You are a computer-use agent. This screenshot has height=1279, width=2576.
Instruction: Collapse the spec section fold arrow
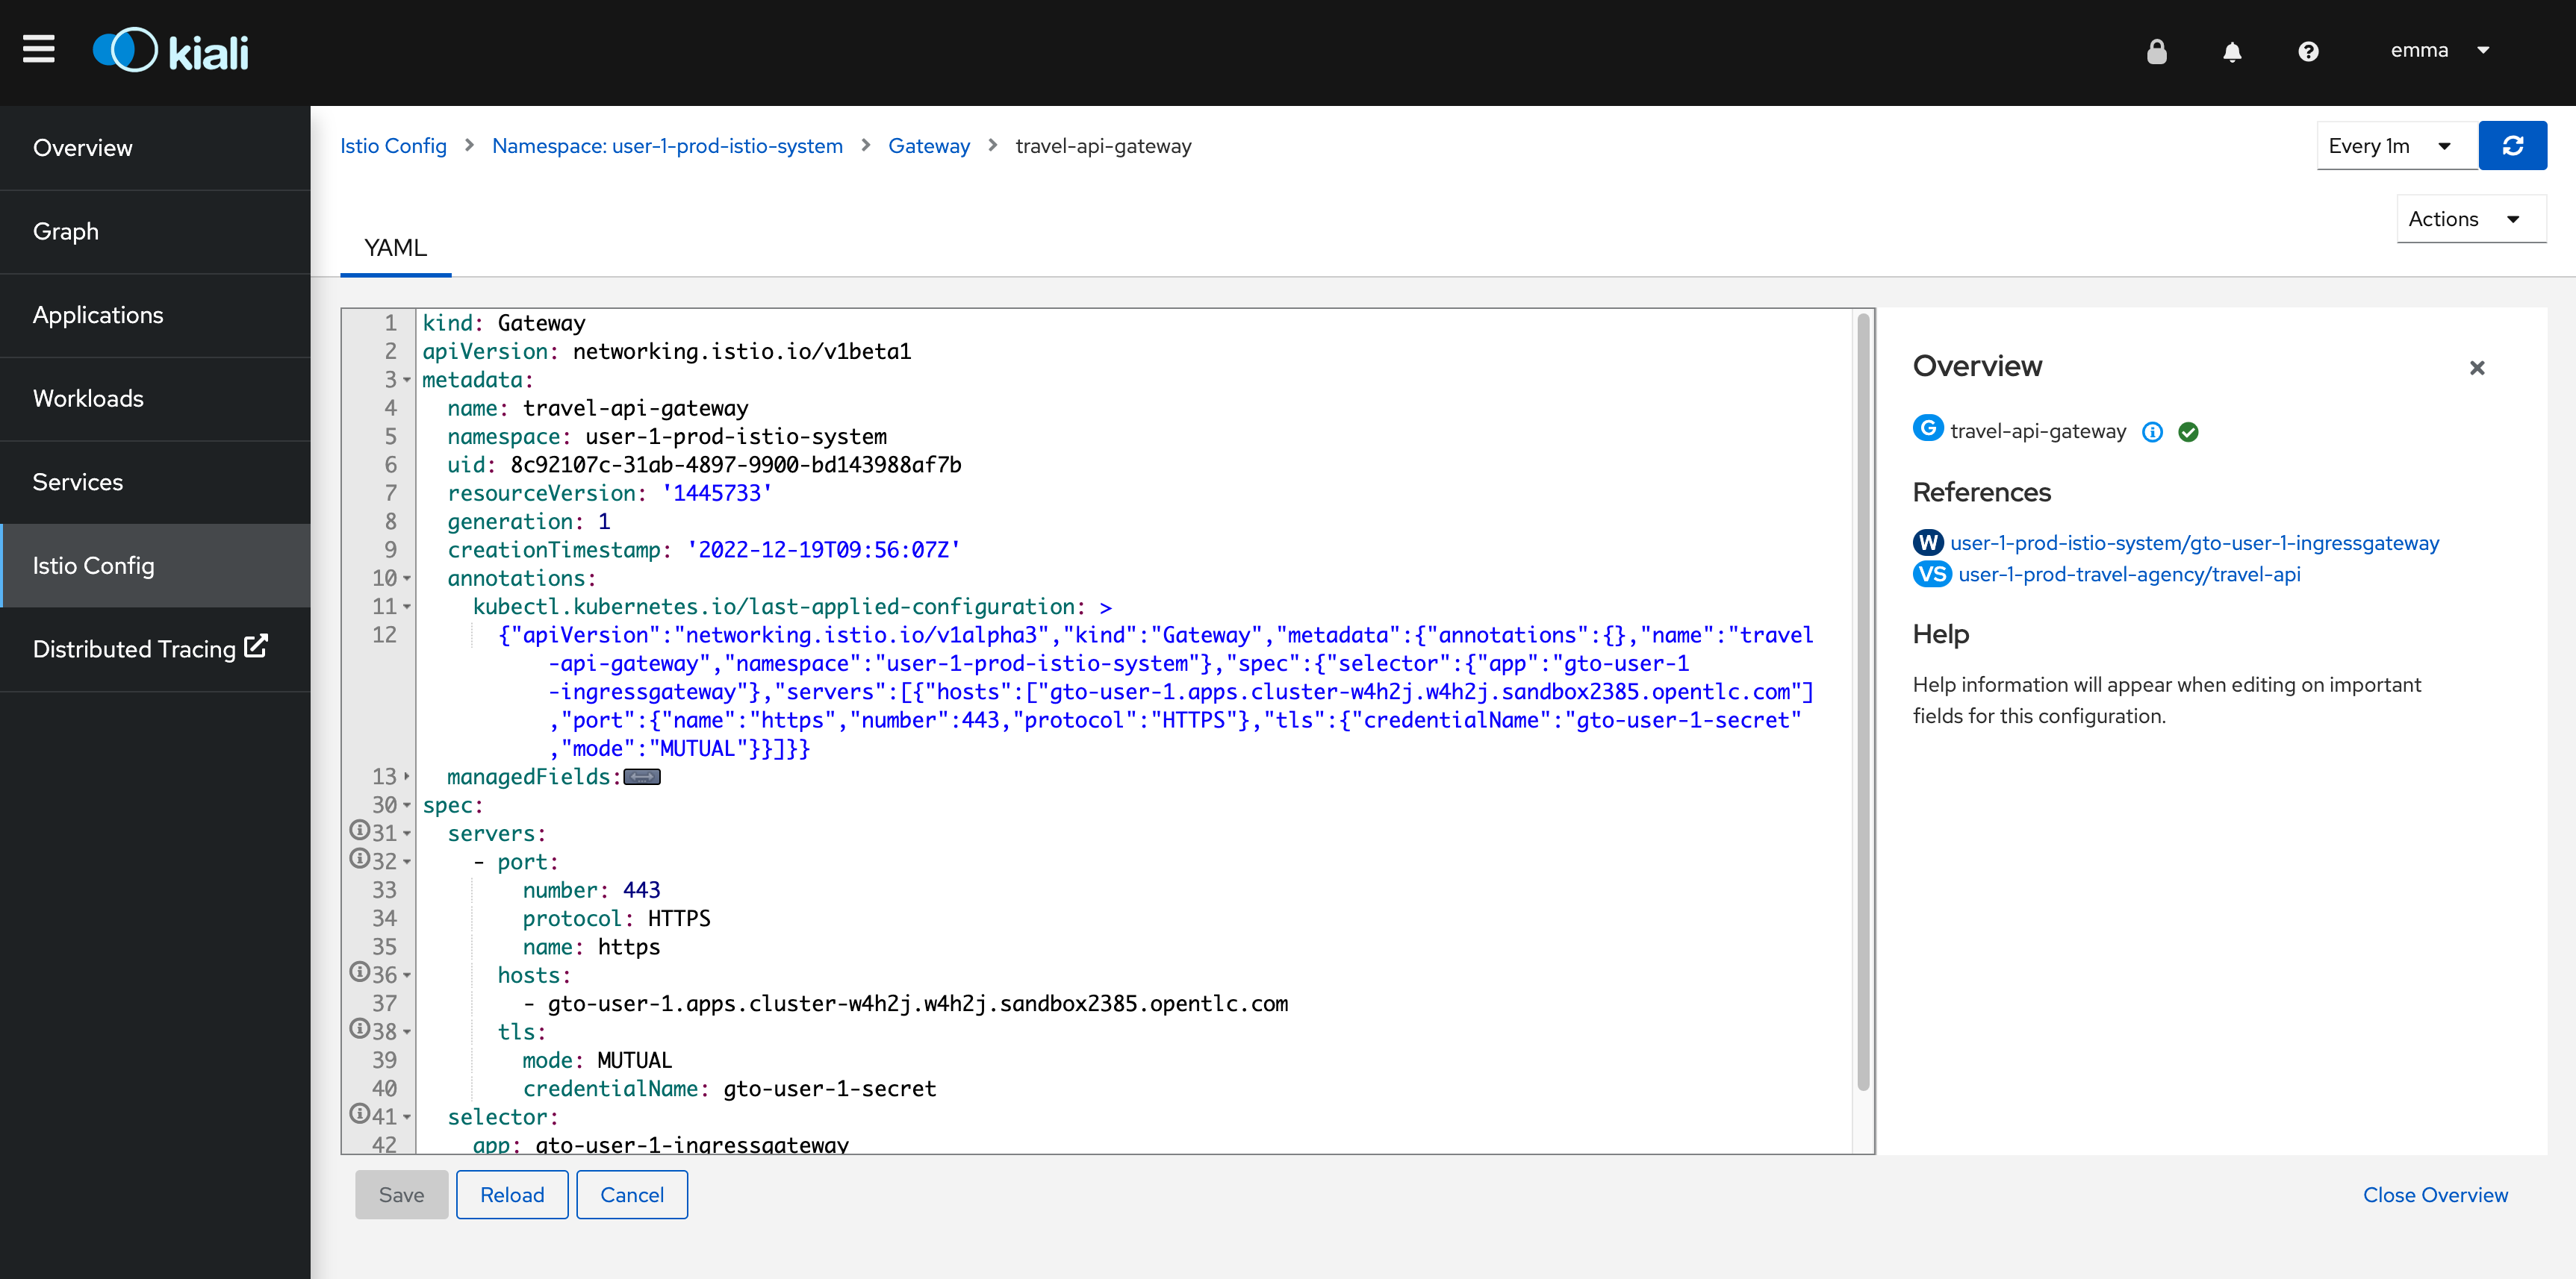click(407, 805)
